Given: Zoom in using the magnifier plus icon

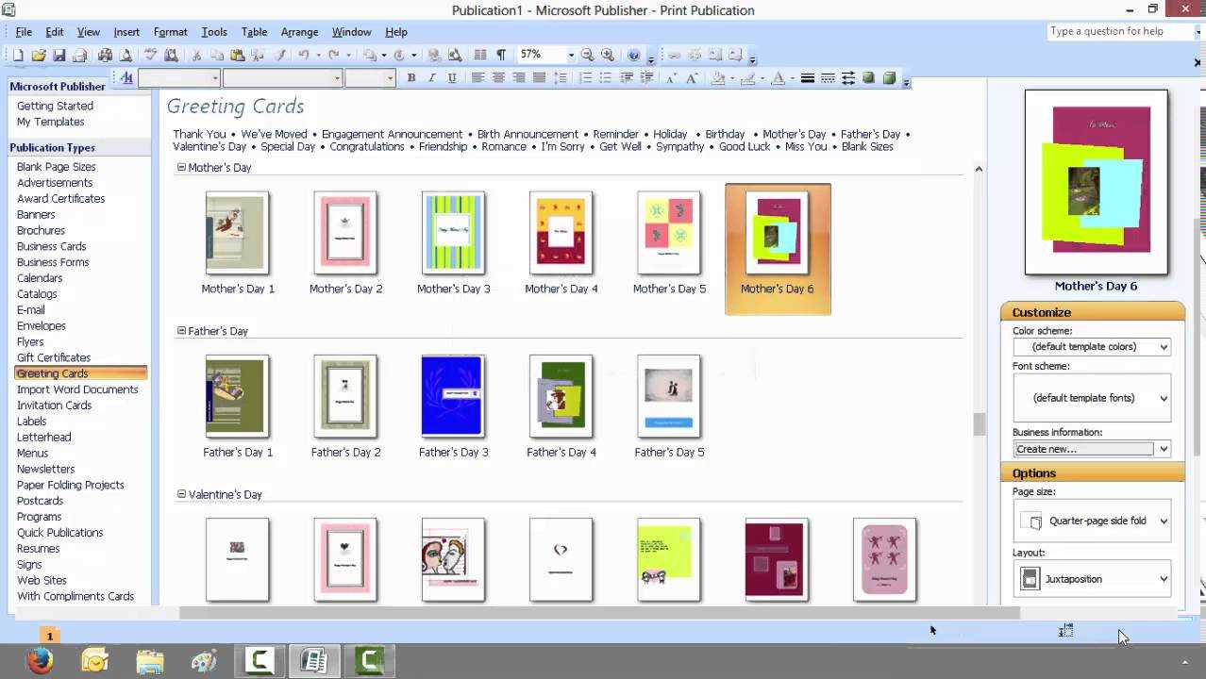Looking at the screenshot, I should (x=608, y=56).
